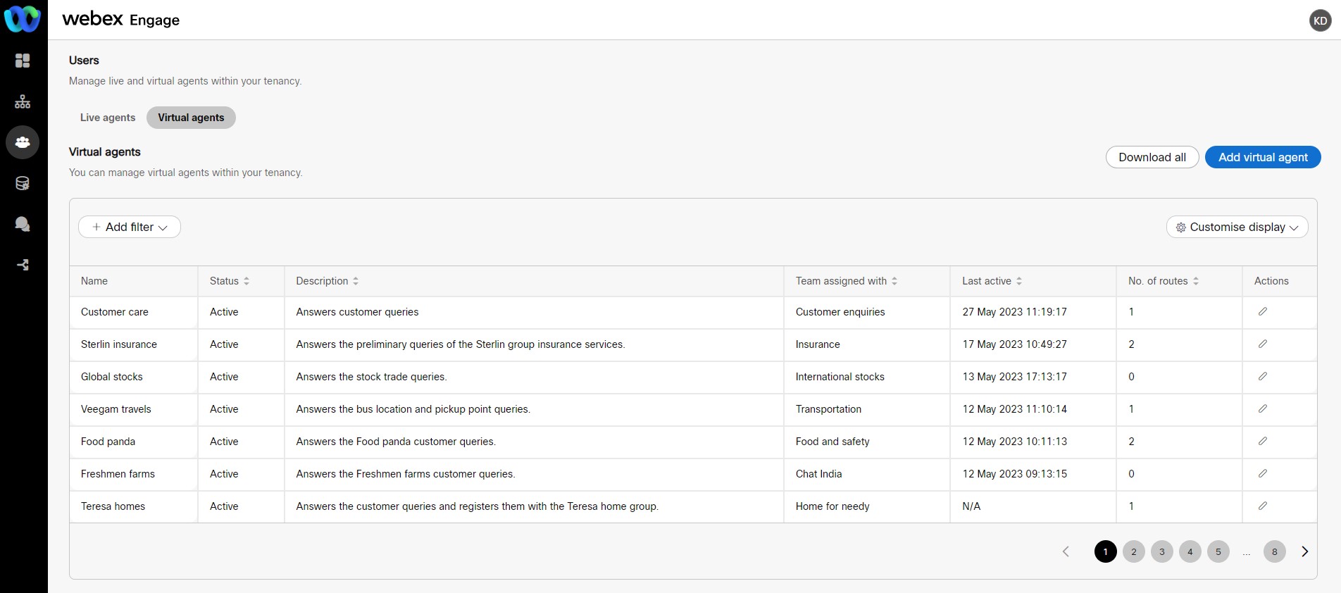This screenshot has height=593, width=1341.
Task: Go to previous page arrow
Action: click(x=1066, y=551)
